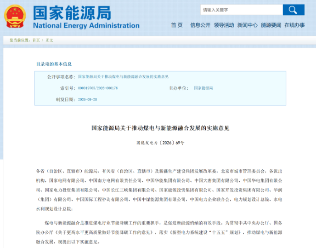Click the magnifier search button
This screenshot has height=248, width=316.
pyautogui.click(x=293, y=10)
